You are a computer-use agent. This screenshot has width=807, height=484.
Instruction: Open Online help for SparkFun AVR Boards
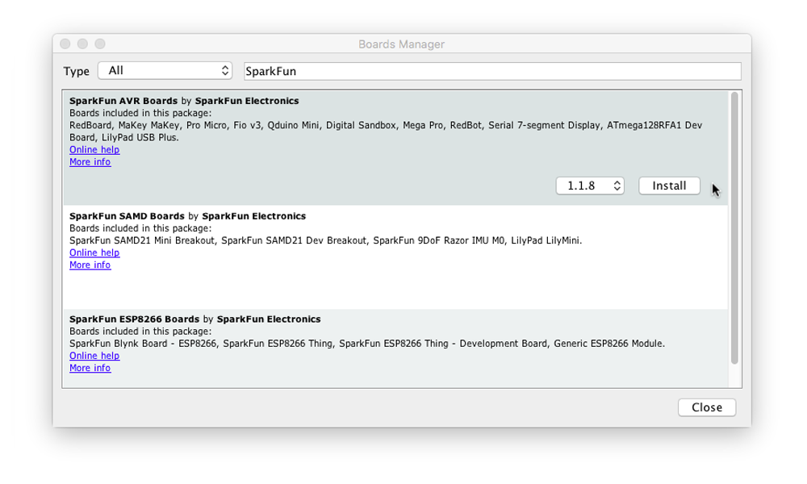94,150
